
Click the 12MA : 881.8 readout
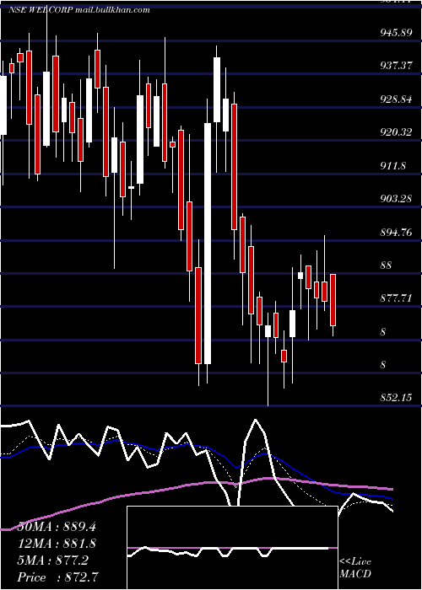pyautogui.click(x=57, y=544)
